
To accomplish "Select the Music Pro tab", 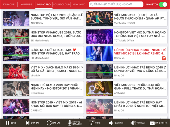I will point(44,4).
